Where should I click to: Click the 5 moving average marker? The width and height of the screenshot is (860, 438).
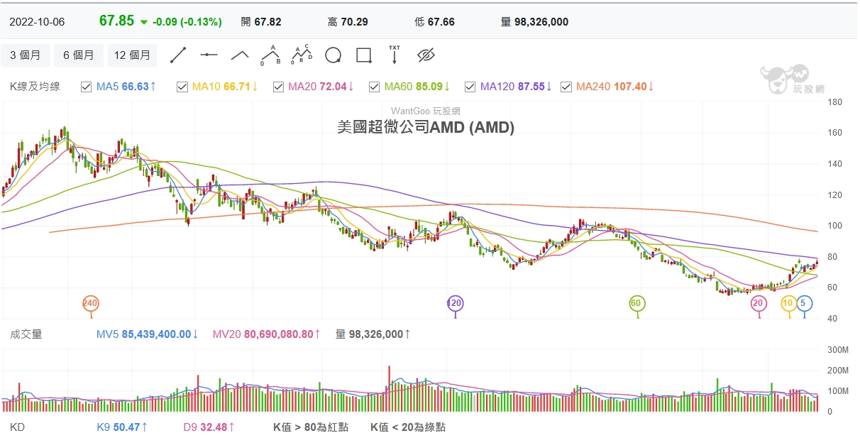(x=804, y=303)
